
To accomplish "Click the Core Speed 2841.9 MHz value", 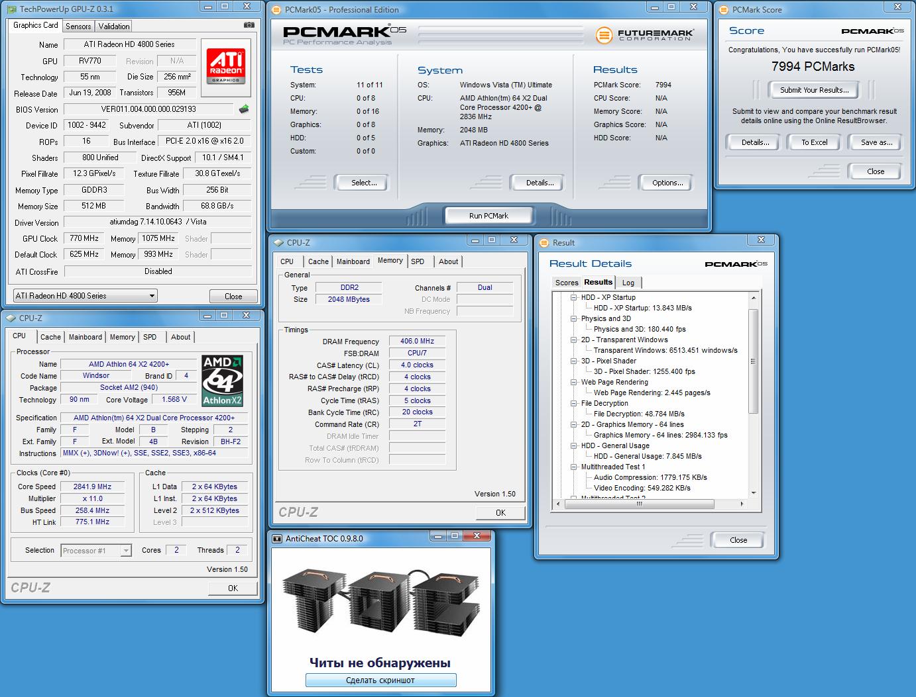I will click(92, 487).
